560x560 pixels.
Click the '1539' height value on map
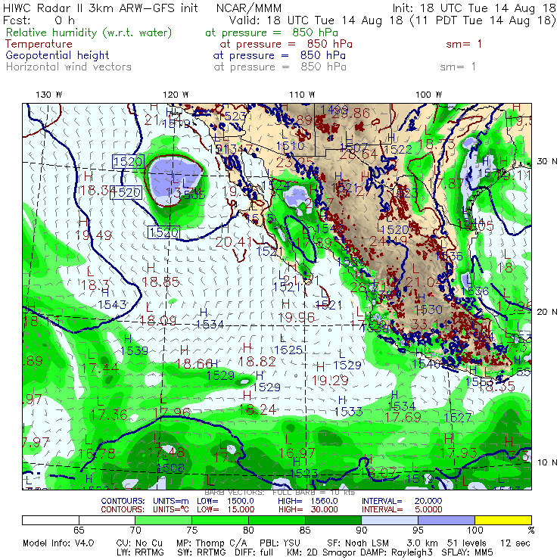click(x=134, y=350)
